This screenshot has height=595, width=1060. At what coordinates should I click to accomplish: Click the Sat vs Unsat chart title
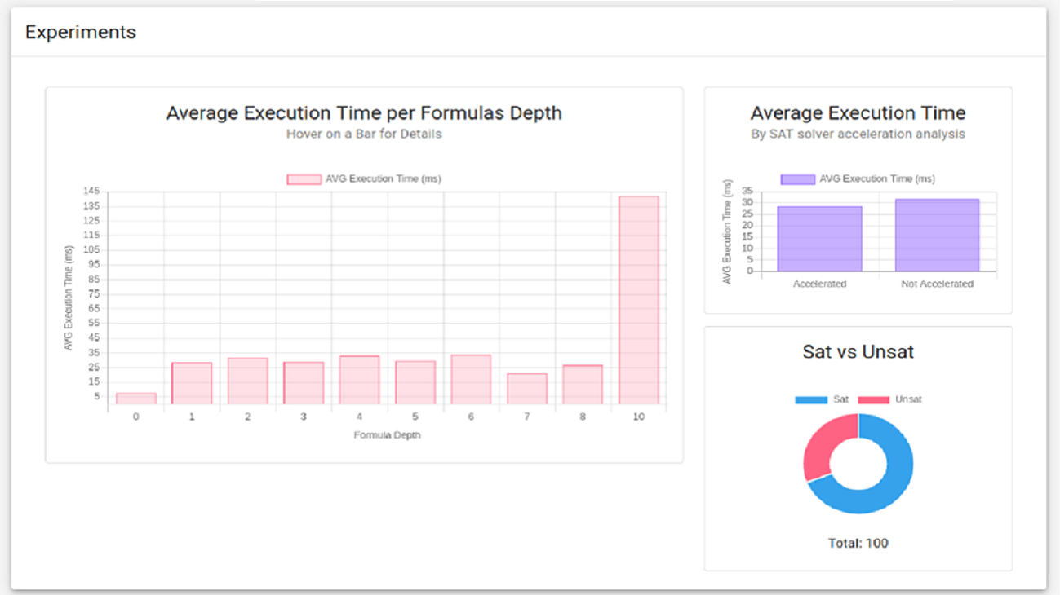click(858, 352)
